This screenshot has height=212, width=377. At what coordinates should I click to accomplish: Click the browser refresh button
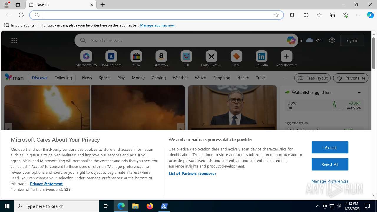click(21, 15)
